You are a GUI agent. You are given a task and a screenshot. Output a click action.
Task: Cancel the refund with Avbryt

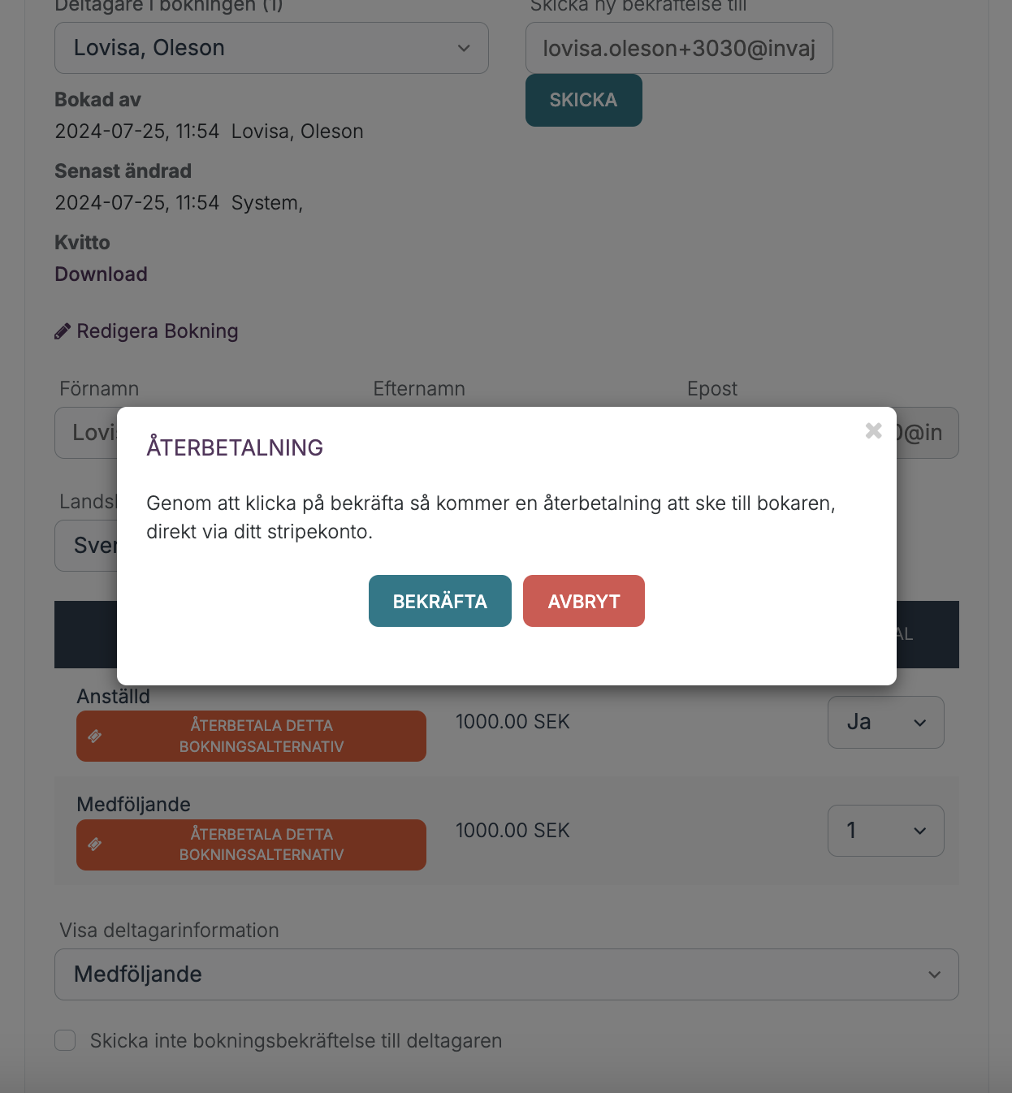click(584, 601)
